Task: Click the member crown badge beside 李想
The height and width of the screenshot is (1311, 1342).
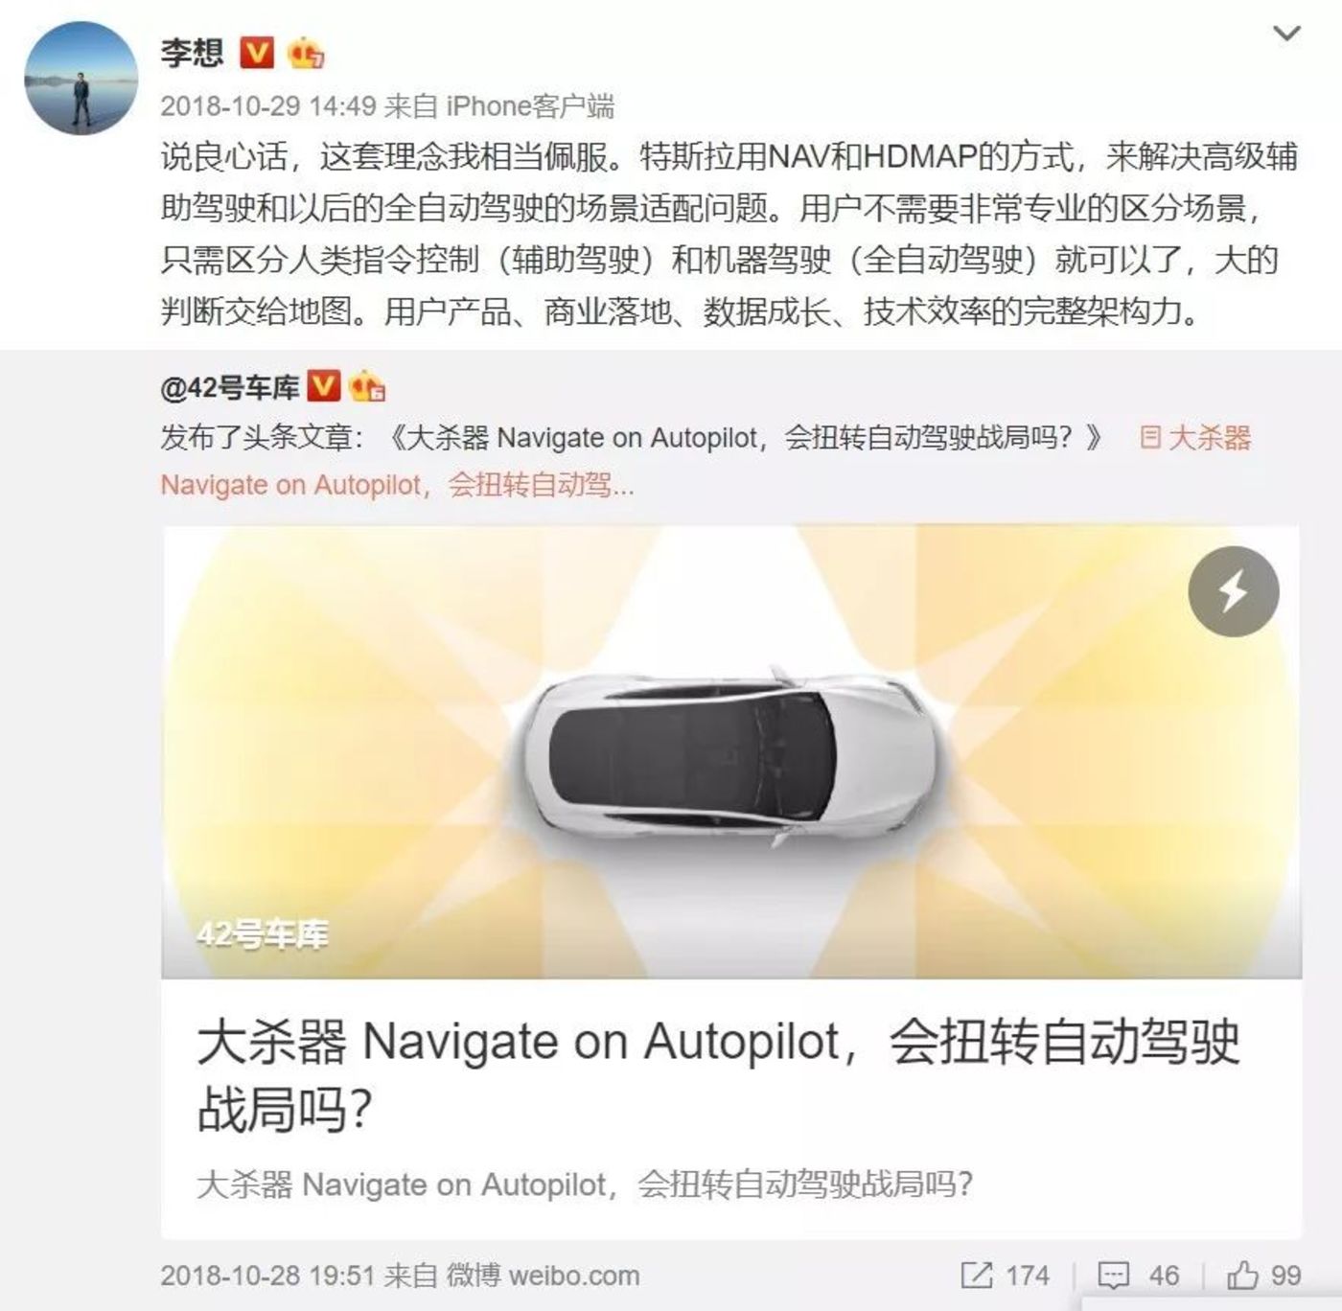Action: (x=305, y=53)
